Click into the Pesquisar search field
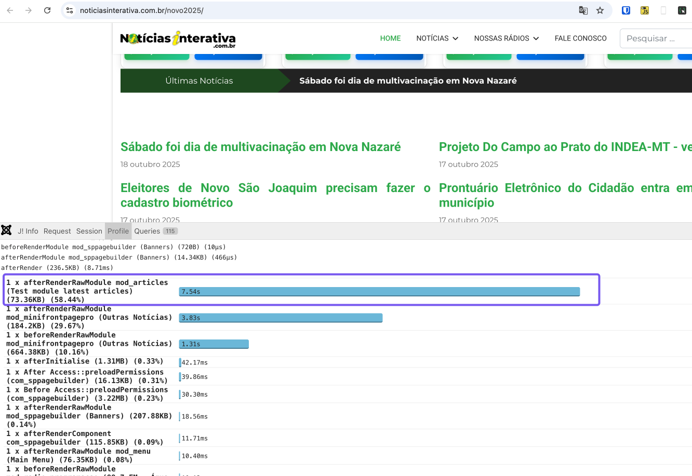 click(656, 38)
